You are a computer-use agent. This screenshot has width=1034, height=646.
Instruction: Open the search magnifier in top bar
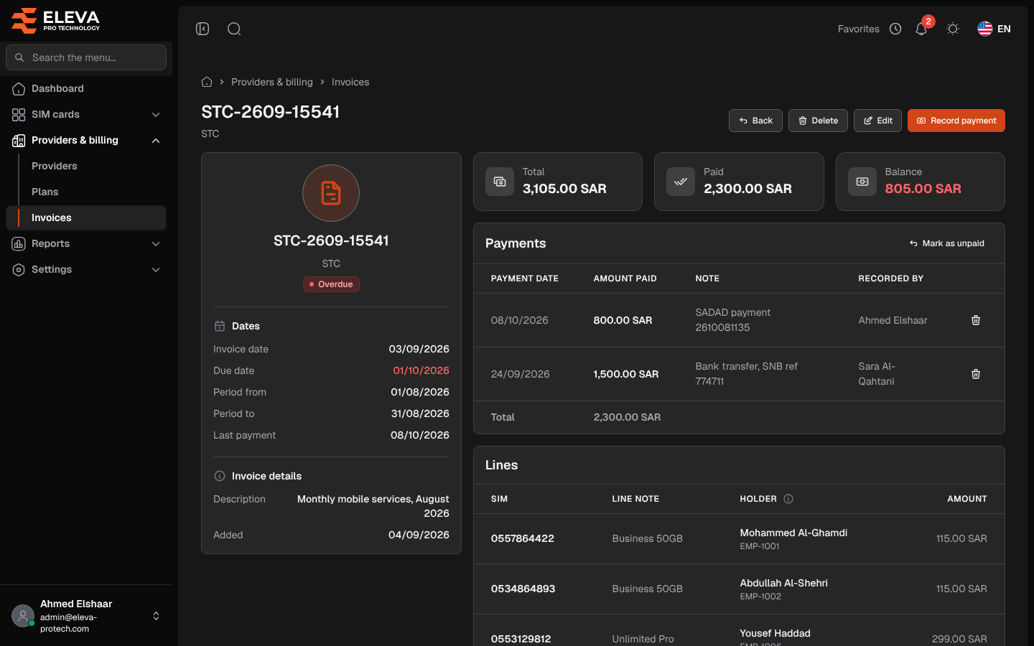tap(234, 29)
